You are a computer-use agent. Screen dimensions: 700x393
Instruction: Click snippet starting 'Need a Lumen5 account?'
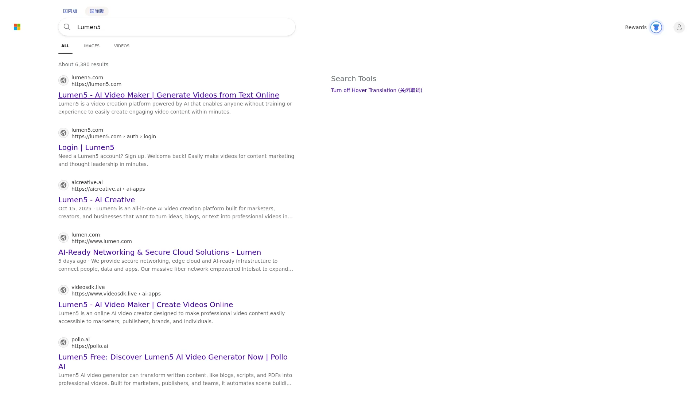pyautogui.click(x=176, y=160)
